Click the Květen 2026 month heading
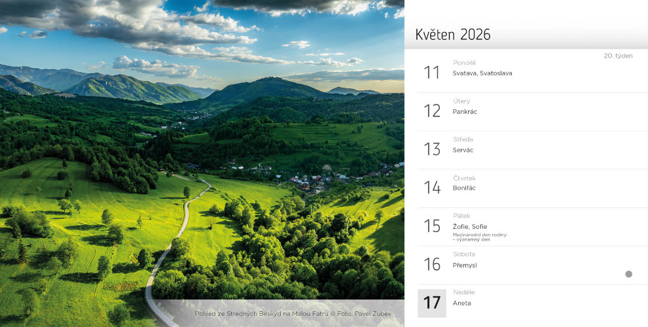The height and width of the screenshot is (327, 648). 453,35
